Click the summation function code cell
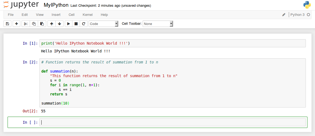Image resolution: width=315 pixels, height=136 pixels. (173, 83)
